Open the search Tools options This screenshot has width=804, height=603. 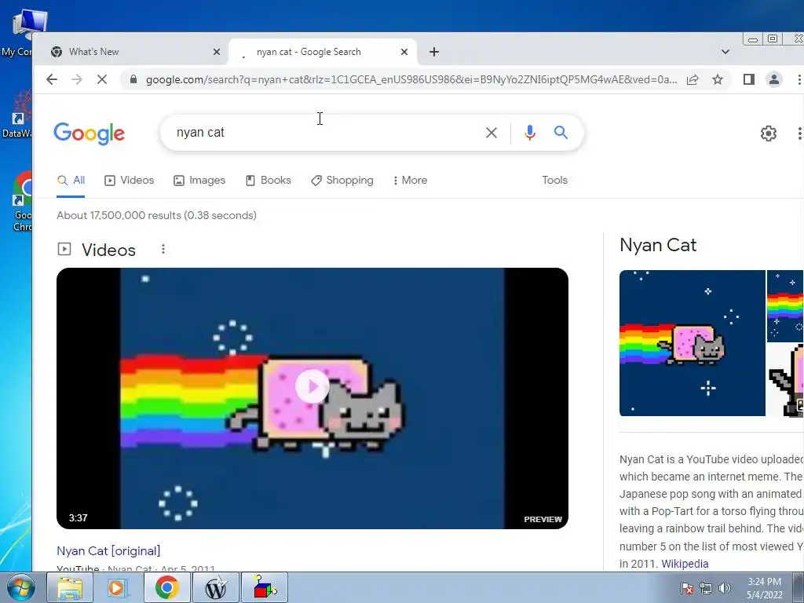(555, 181)
